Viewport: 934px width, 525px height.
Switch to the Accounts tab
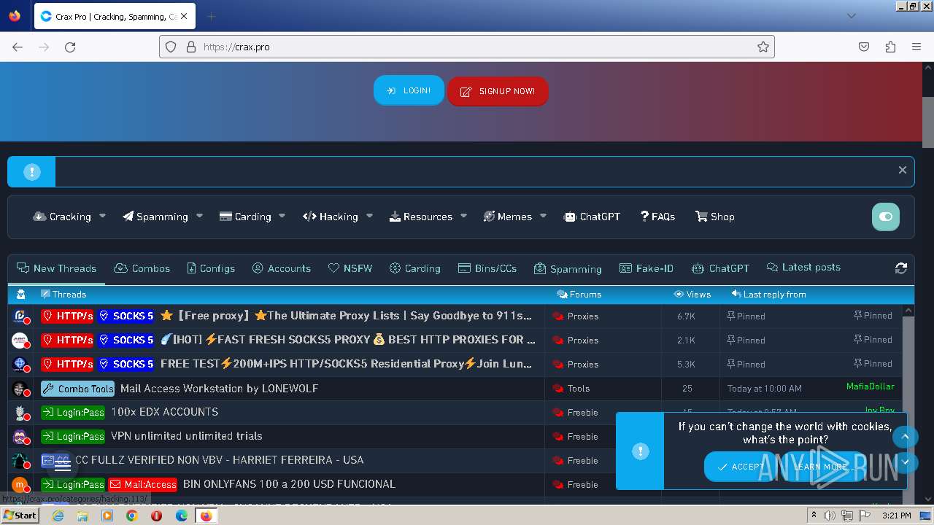point(282,268)
